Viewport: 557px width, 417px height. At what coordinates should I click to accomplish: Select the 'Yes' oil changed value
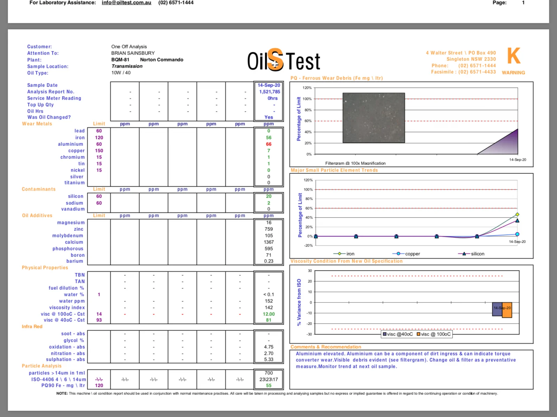tap(268, 117)
